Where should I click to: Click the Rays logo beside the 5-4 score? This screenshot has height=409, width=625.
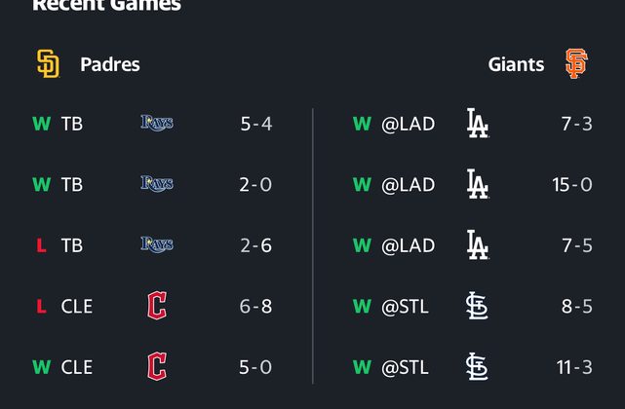(x=156, y=124)
